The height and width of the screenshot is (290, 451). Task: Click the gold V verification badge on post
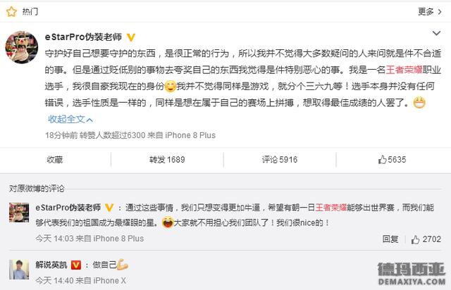point(131,37)
